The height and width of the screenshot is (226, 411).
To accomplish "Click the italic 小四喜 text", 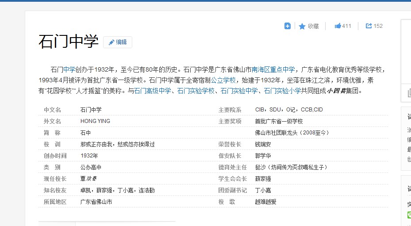I will pos(336,91).
